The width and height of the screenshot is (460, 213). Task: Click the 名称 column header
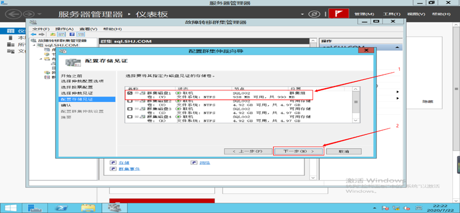click(x=150, y=89)
